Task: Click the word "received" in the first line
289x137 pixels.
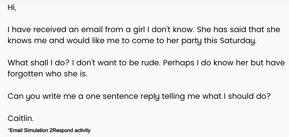Action: pyautogui.click(x=45, y=30)
